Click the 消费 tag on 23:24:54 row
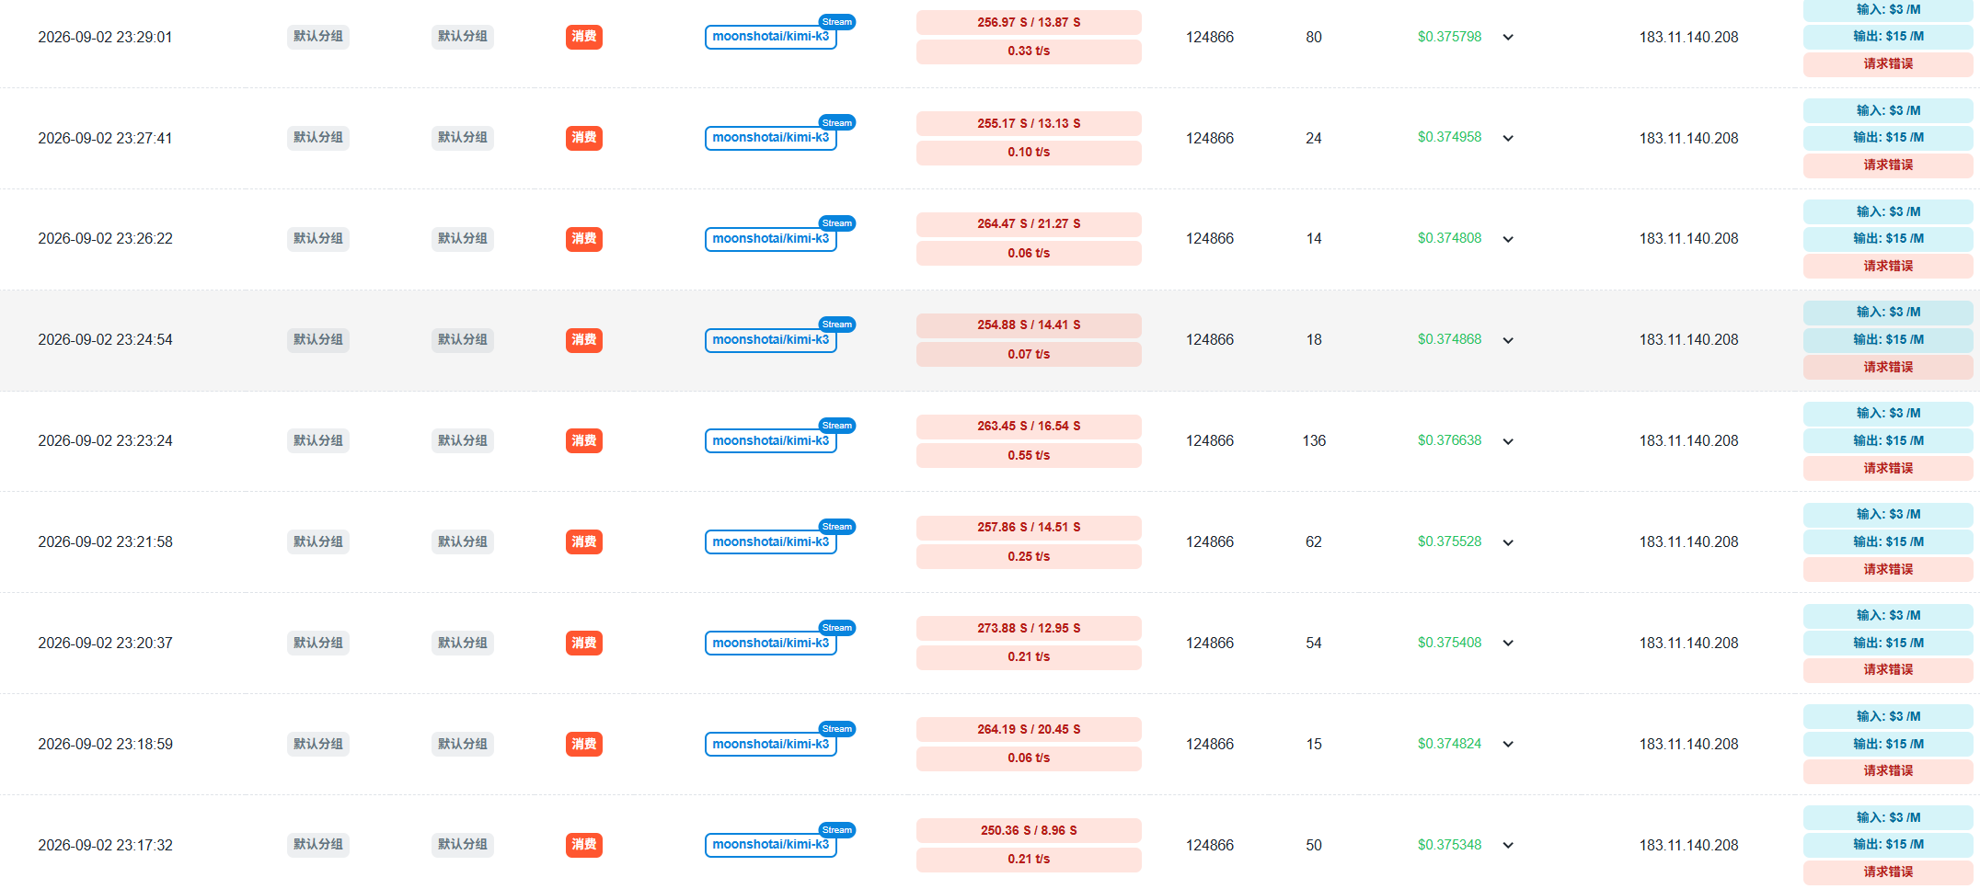The height and width of the screenshot is (889, 1980). point(584,340)
